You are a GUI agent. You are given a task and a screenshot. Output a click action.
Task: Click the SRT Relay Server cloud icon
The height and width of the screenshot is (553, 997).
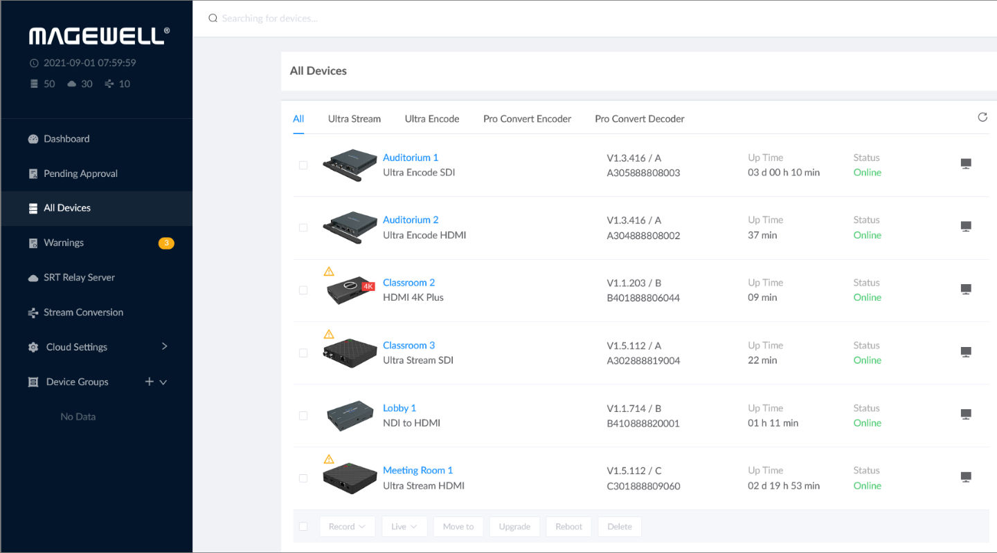click(33, 278)
